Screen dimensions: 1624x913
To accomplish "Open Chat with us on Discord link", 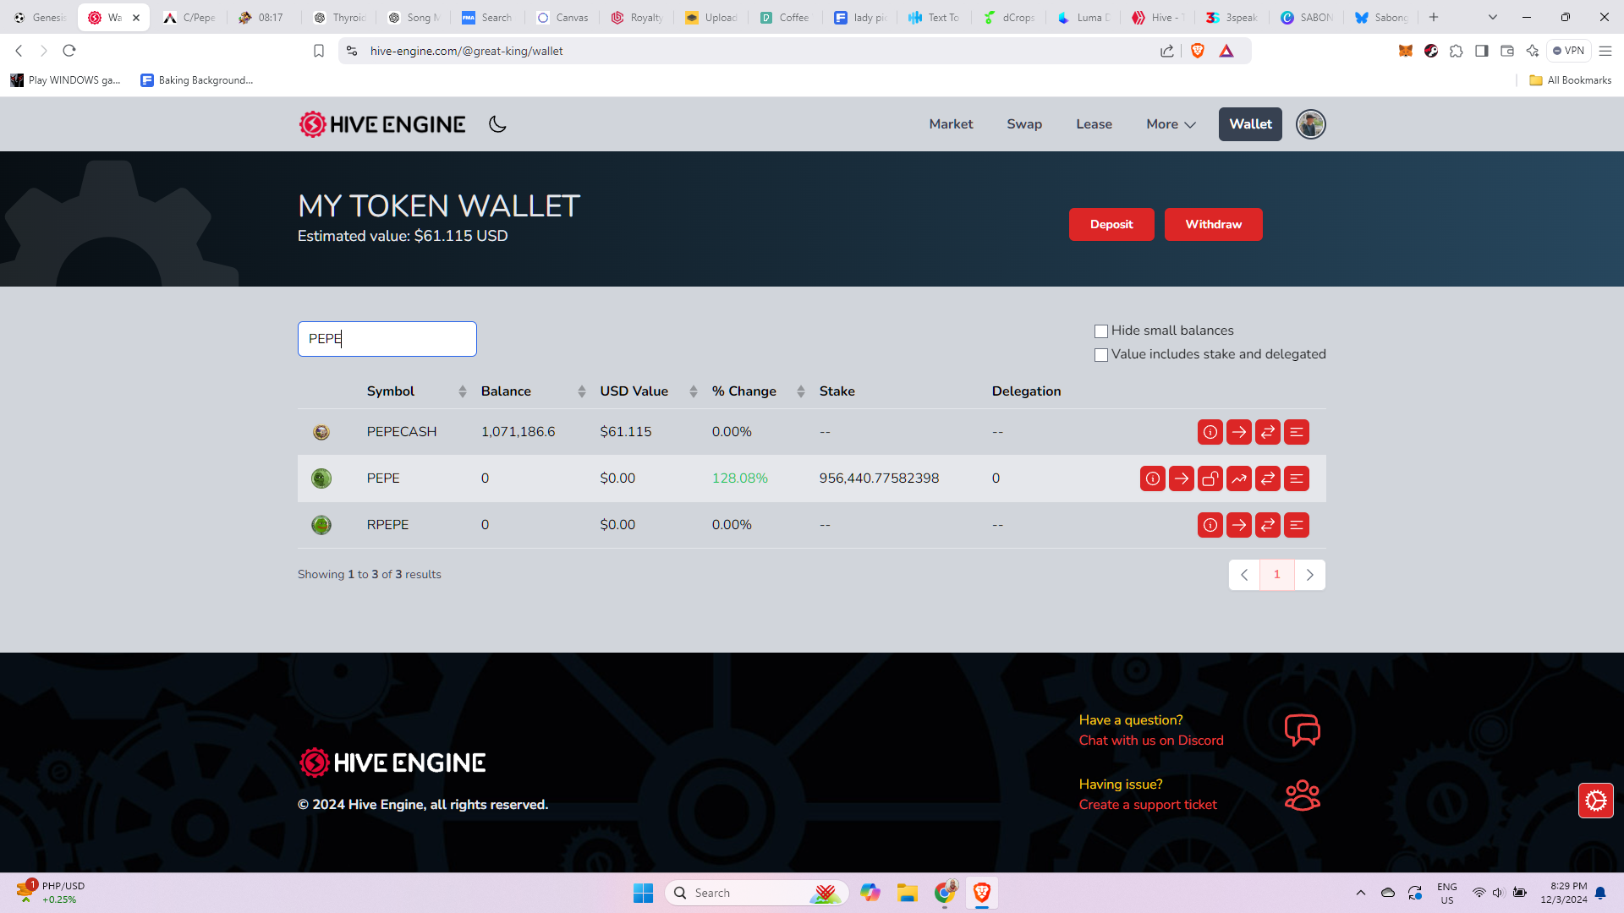I will tap(1151, 741).
